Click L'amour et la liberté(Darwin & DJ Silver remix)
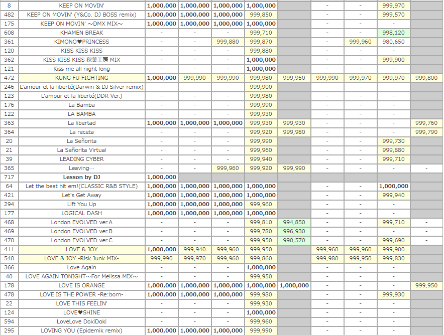This screenshot has height=335, width=444. coord(81,87)
